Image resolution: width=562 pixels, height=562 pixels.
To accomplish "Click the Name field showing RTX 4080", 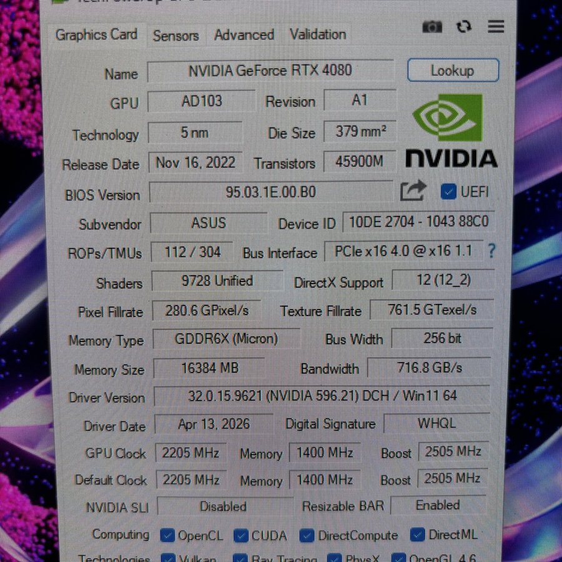I will [270, 71].
